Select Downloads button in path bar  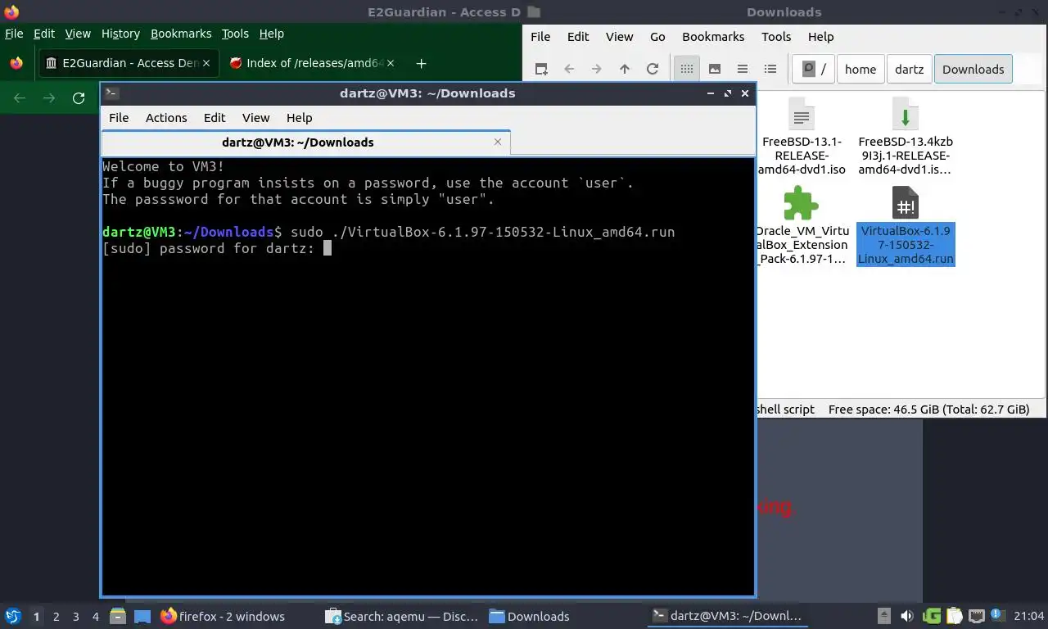[973, 70]
